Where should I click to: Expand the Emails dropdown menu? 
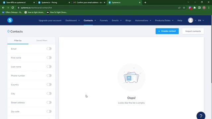click(x=117, y=20)
